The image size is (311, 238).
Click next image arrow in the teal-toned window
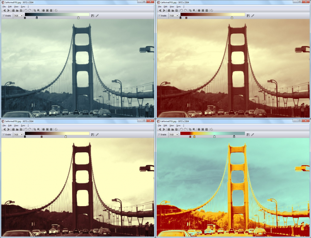9,10
